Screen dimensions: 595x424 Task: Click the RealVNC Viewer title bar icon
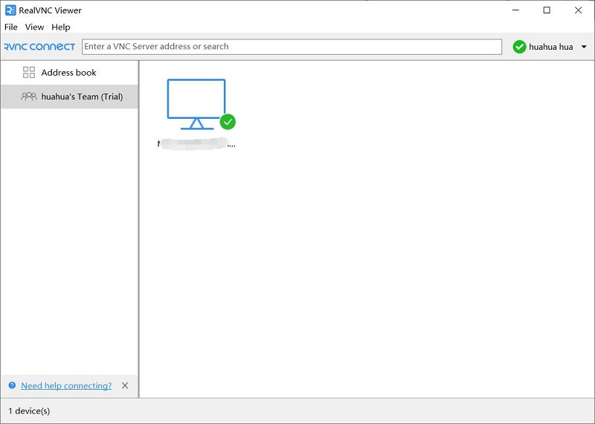[x=10, y=10]
